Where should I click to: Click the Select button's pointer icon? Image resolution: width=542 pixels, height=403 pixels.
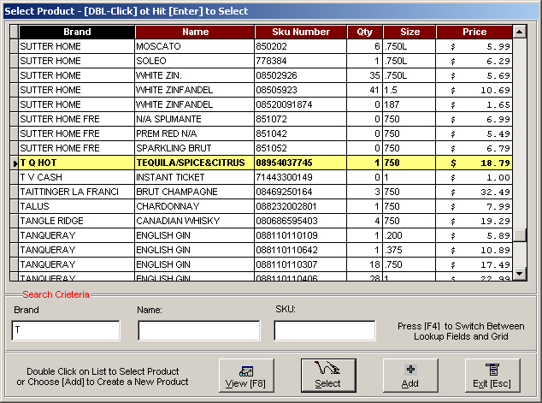[327, 368]
